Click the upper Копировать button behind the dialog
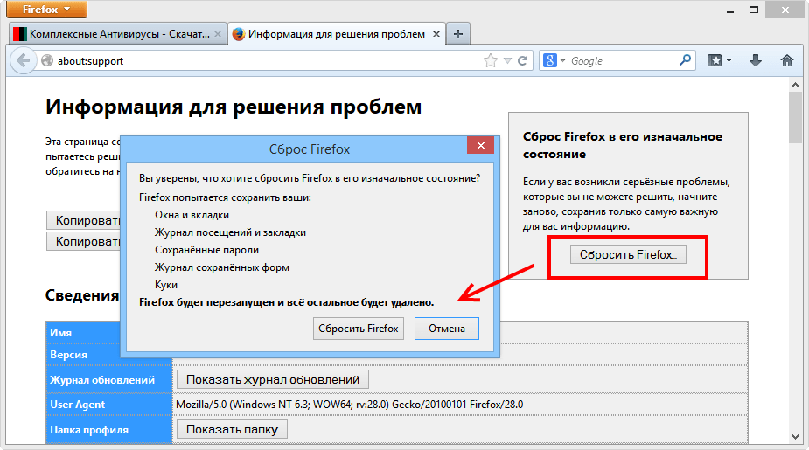The width and height of the screenshot is (809, 450). [x=84, y=220]
